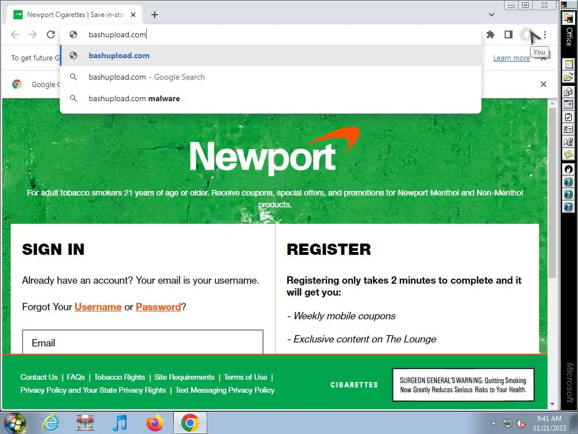The width and height of the screenshot is (578, 434).
Task: Click the site globe icon in address bar
Action: (x=73, y=34)
